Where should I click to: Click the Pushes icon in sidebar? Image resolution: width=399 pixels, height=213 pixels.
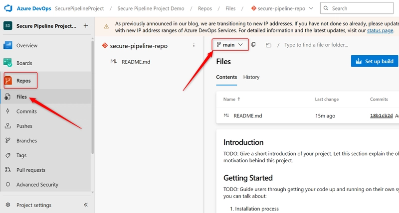click(x=7, y=126)
